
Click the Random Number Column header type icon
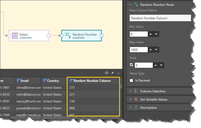click(71, 81)
